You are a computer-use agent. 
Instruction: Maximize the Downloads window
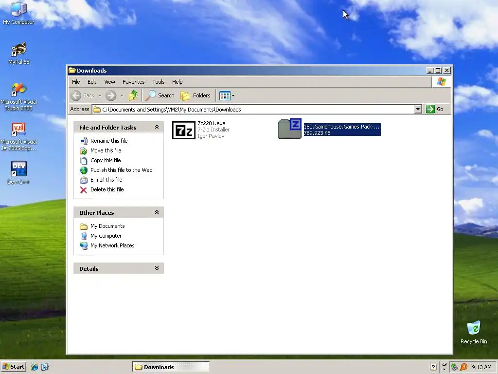click(x=438, y=71)
